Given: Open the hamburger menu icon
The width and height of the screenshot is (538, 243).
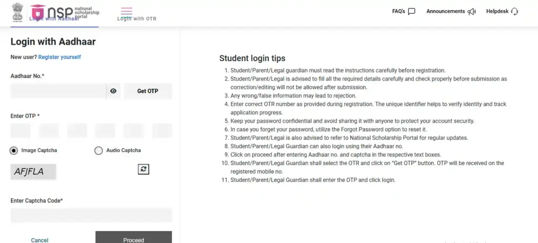Looking at the screenshot, I should pyautogui.click(x=126, y=11).
